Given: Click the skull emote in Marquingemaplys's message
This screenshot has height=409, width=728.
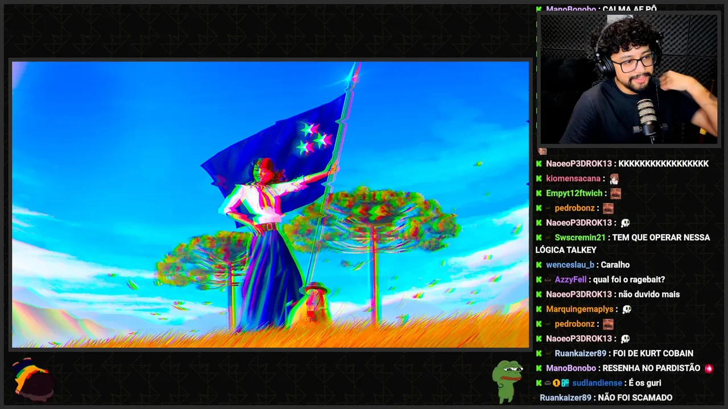Looking at the screenshot, I should pyautogui.click(x=626, y=310).
